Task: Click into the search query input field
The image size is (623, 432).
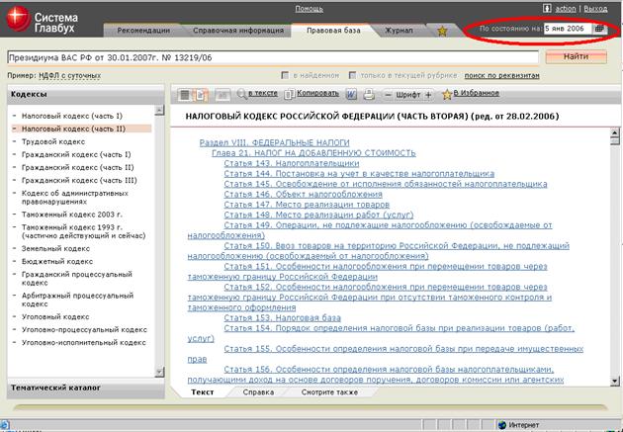Action: tap(273, 57)
